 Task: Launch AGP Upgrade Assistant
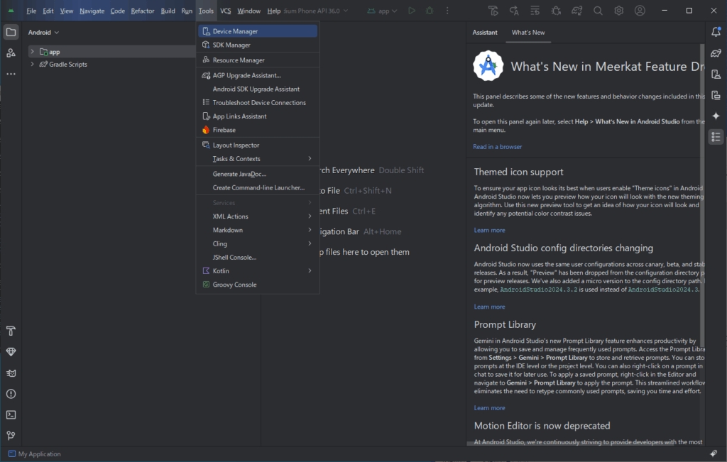click(258, 75)
